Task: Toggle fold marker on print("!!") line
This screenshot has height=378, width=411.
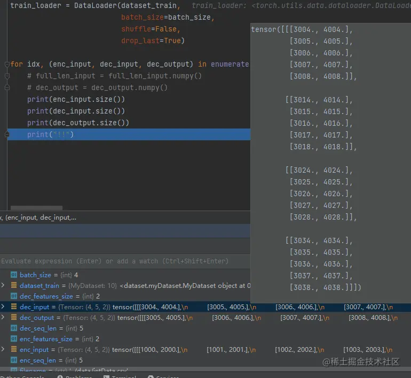Action: click(x=7, y=134)
